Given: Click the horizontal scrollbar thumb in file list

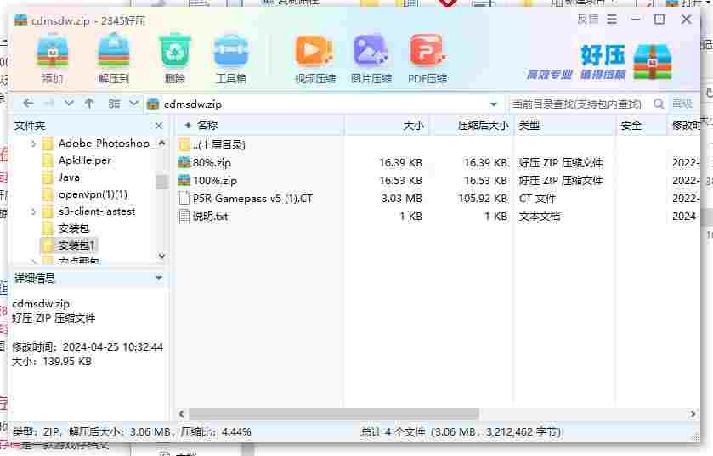Looking at the screenshot, I should [x=334, y=414].
